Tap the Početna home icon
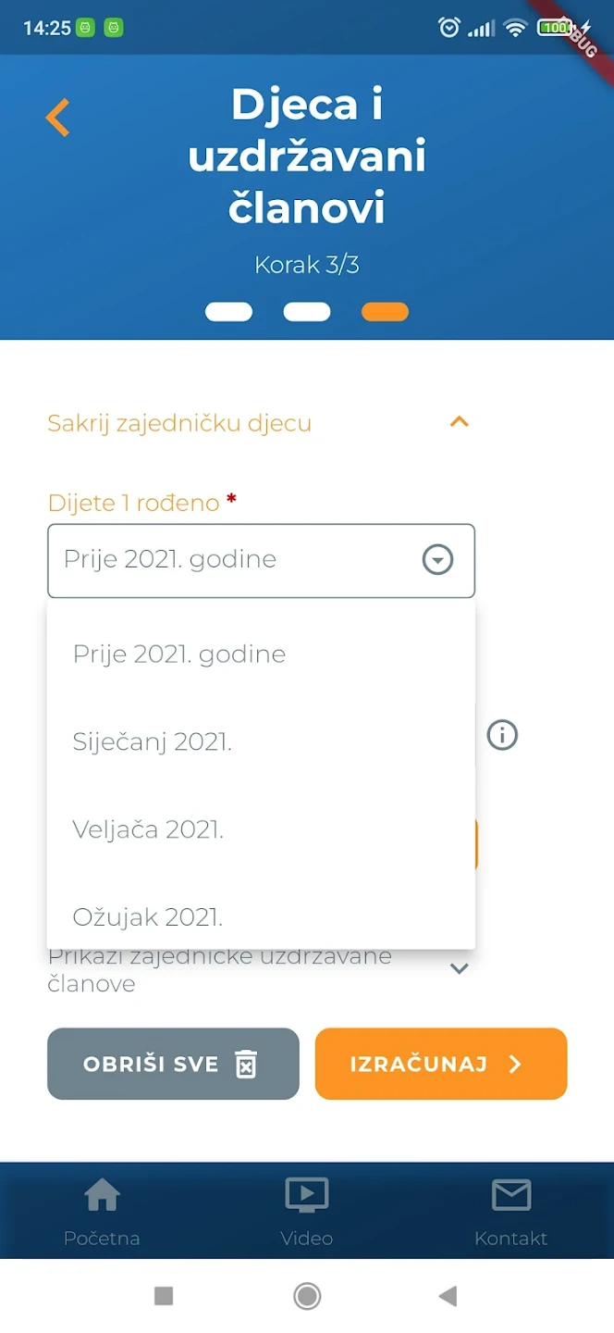614x1333 pixels. tap(102, 1195)
